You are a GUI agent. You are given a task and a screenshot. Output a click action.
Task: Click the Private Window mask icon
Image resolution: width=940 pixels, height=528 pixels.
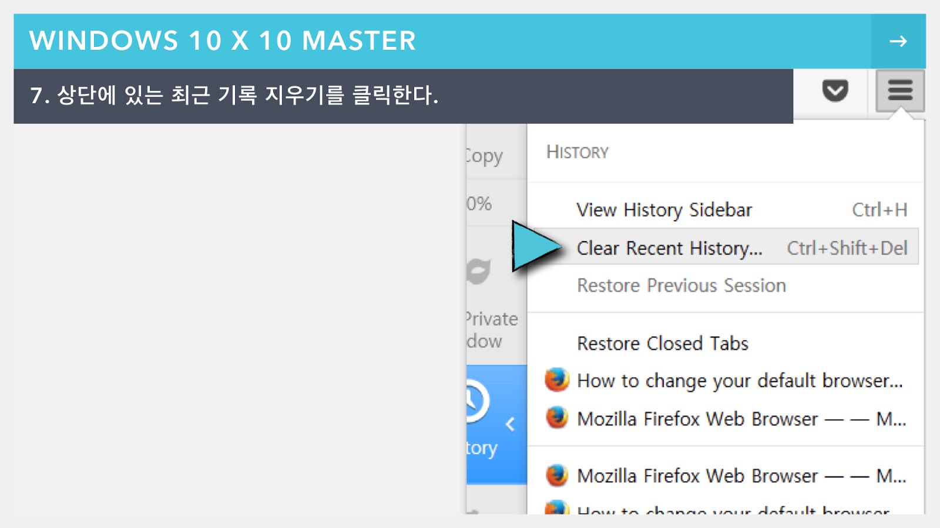479,271
